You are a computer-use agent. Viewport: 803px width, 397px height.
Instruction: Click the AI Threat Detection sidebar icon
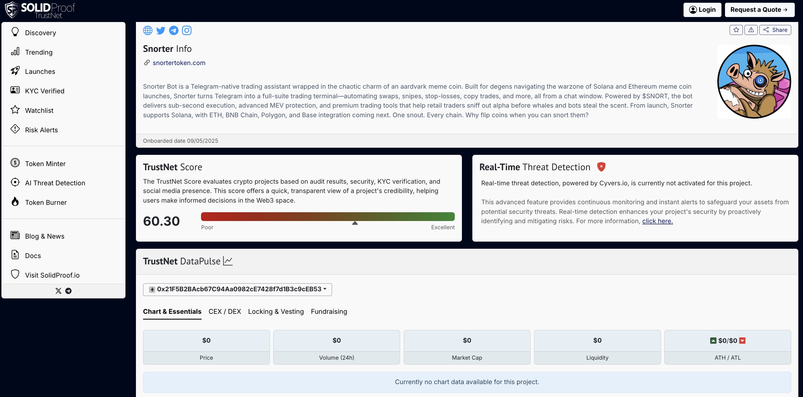[x=15, y=183]
